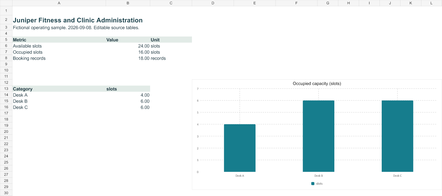Click the 'Desk C' chart axis label
Image resolution: width=442 pixels, height=196 pixels.
pos(397,176)
